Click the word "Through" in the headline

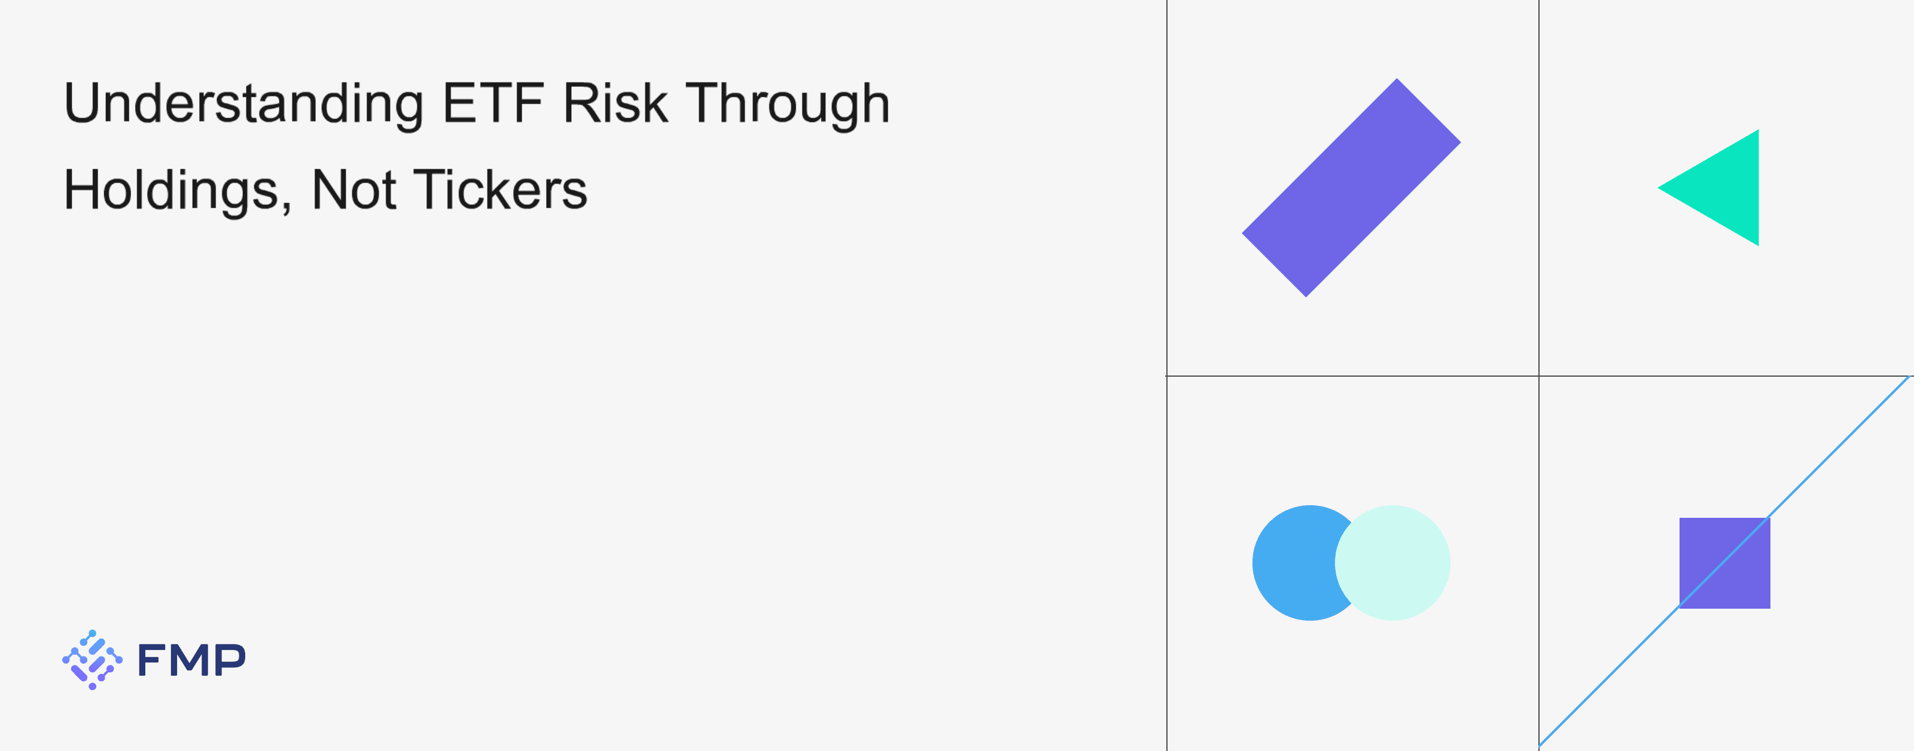(x=788, y=104)
